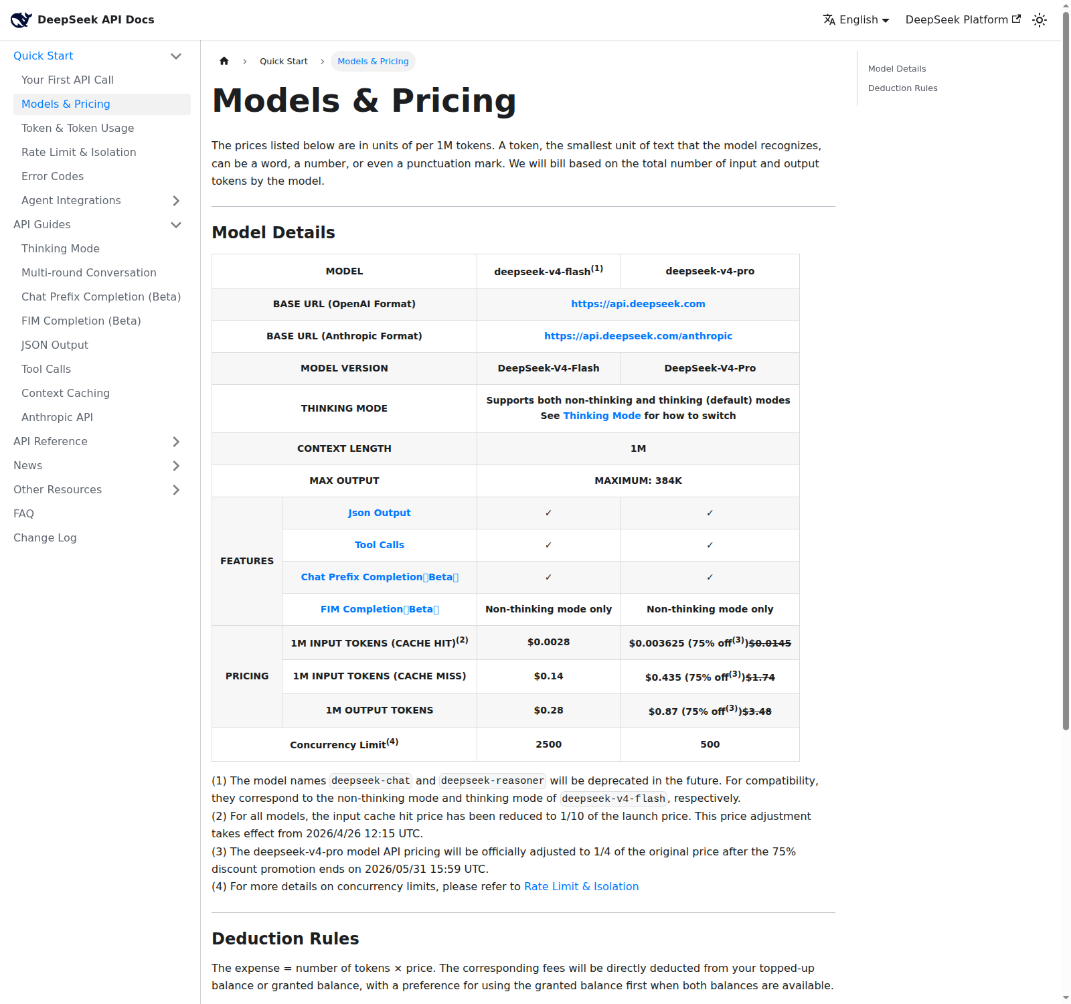
Task: Click the Models & Pricing breadcrumb pill
Action: pos(373,62)
